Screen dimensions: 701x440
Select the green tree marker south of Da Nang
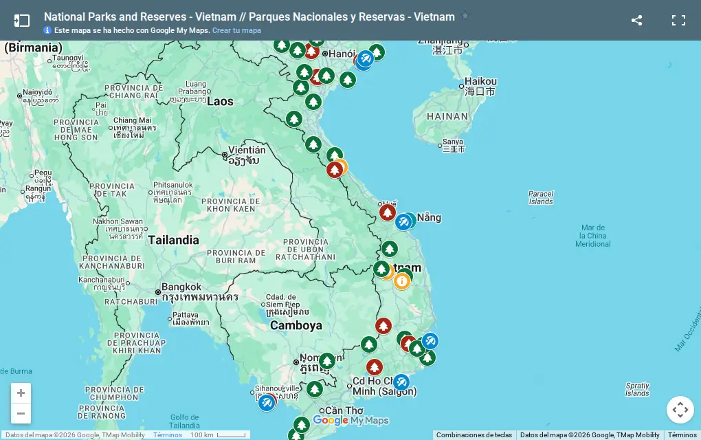pyautogui.click(x=390, y=249)
